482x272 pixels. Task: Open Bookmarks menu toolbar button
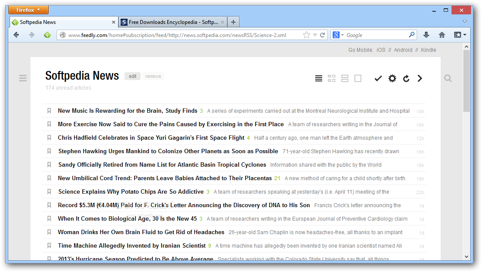(x=460, y=35)
